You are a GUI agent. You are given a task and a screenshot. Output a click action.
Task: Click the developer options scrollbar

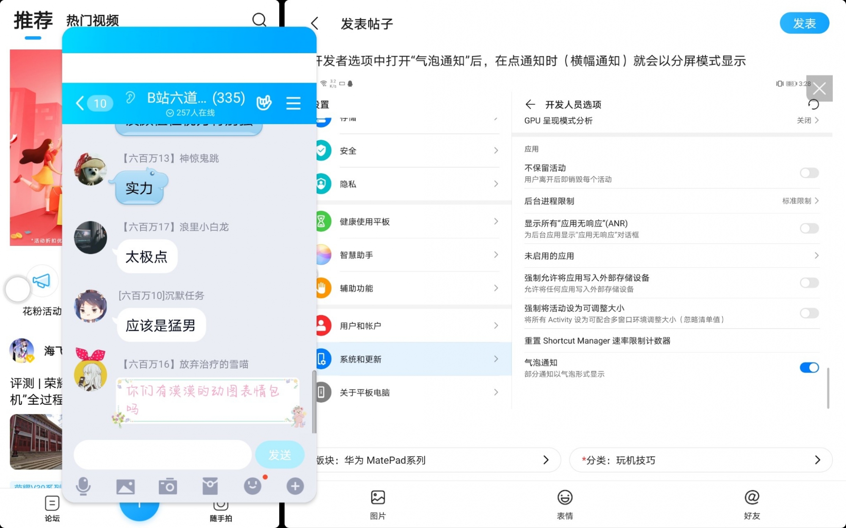(828, 388)
